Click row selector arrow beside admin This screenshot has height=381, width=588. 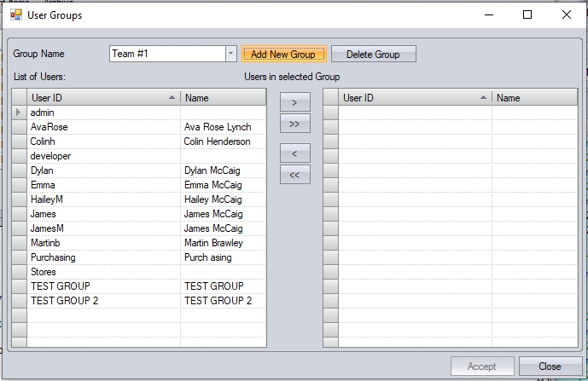tap(19, 113)
